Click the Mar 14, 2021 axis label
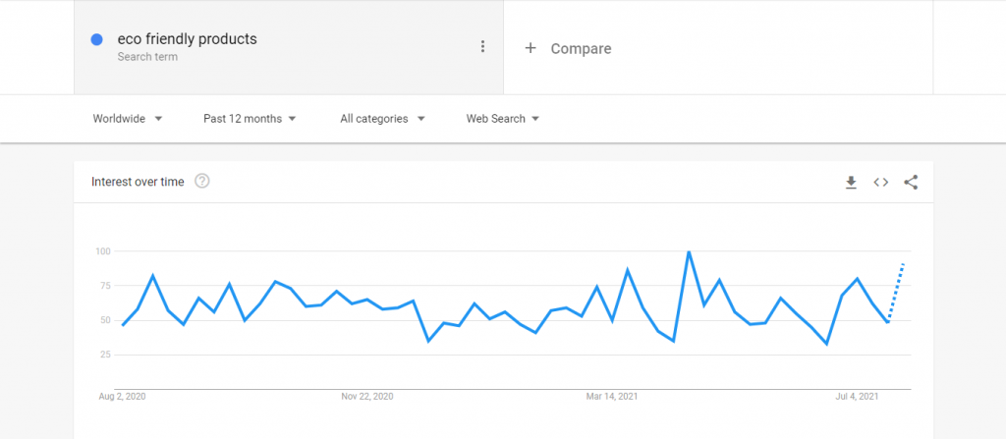Viewport: 1006px width, 439px height. (x=611, y=397)
